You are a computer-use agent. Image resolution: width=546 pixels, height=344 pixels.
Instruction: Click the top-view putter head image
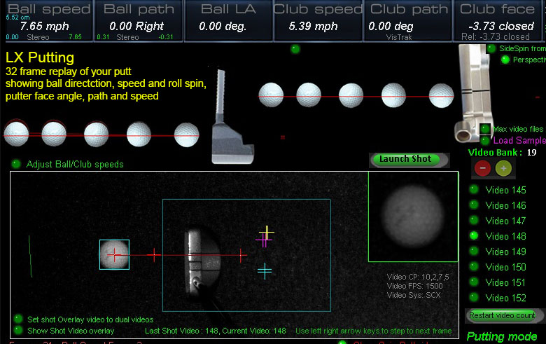pos(473,92)
